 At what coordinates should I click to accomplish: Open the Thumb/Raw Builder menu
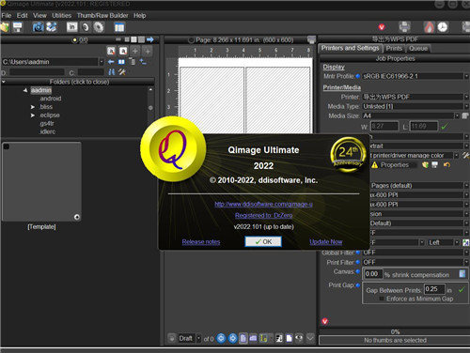(102, 15)
